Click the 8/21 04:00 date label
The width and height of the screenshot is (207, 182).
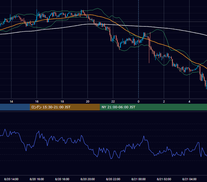pos(189,179)
